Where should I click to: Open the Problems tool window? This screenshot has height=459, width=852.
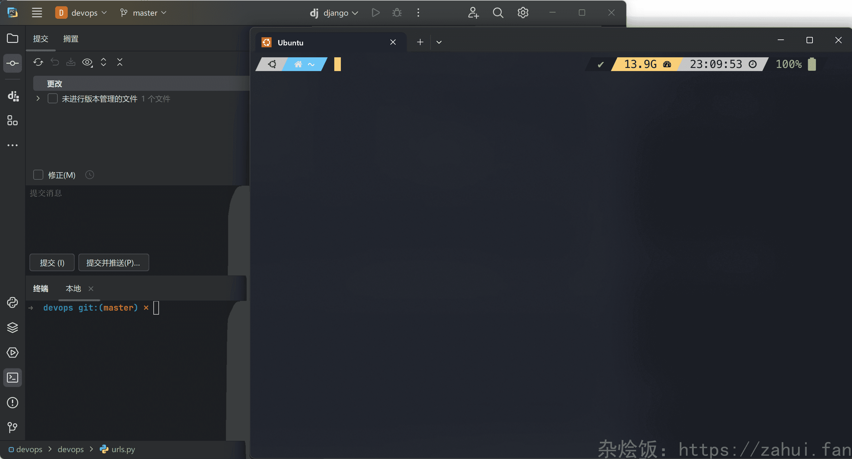[x=13, y=403]
